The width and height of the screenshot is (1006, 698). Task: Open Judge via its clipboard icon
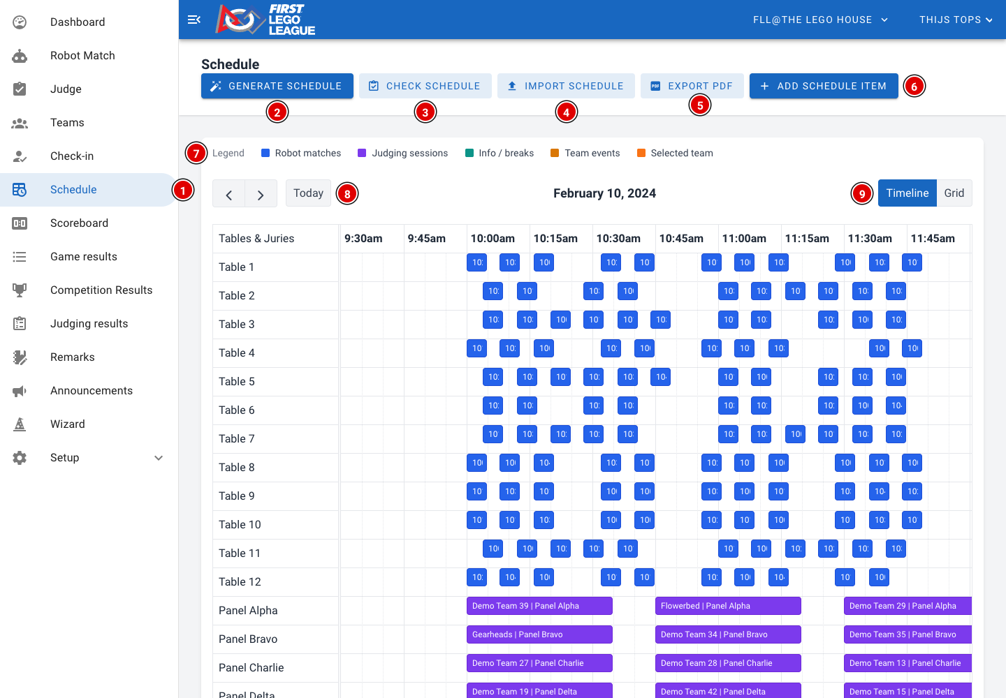tap(20, 89)
